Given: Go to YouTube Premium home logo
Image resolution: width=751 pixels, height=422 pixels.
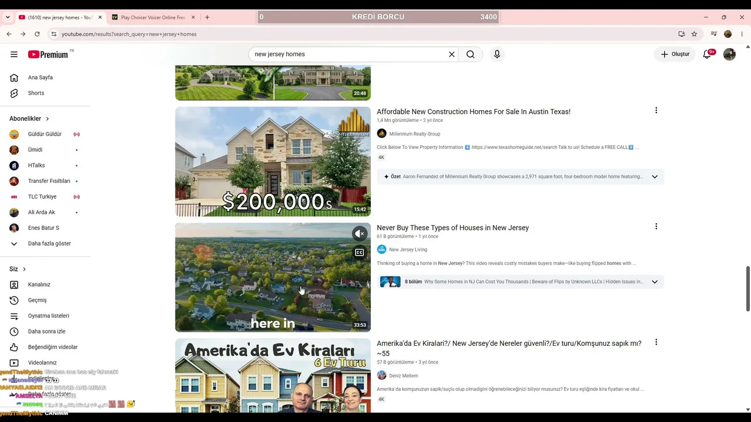Looking at the screenshot, I should [48, 55].
